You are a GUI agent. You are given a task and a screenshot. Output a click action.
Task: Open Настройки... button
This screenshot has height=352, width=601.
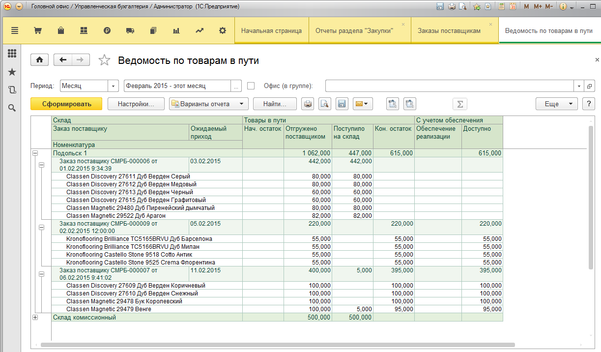[x=136, y=104]
